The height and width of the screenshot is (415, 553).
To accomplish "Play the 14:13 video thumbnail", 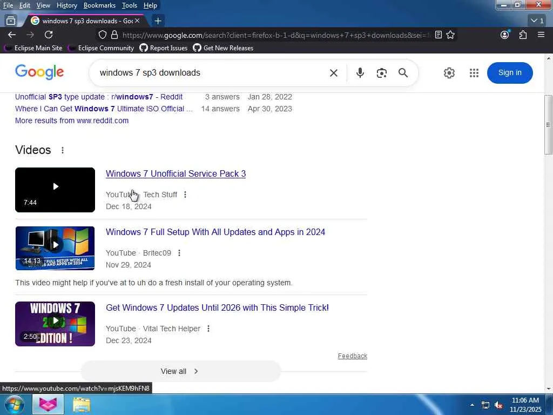I will (55, 248).
